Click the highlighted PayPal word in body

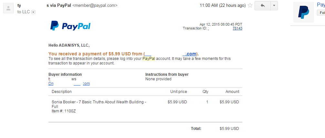(149, 59)
